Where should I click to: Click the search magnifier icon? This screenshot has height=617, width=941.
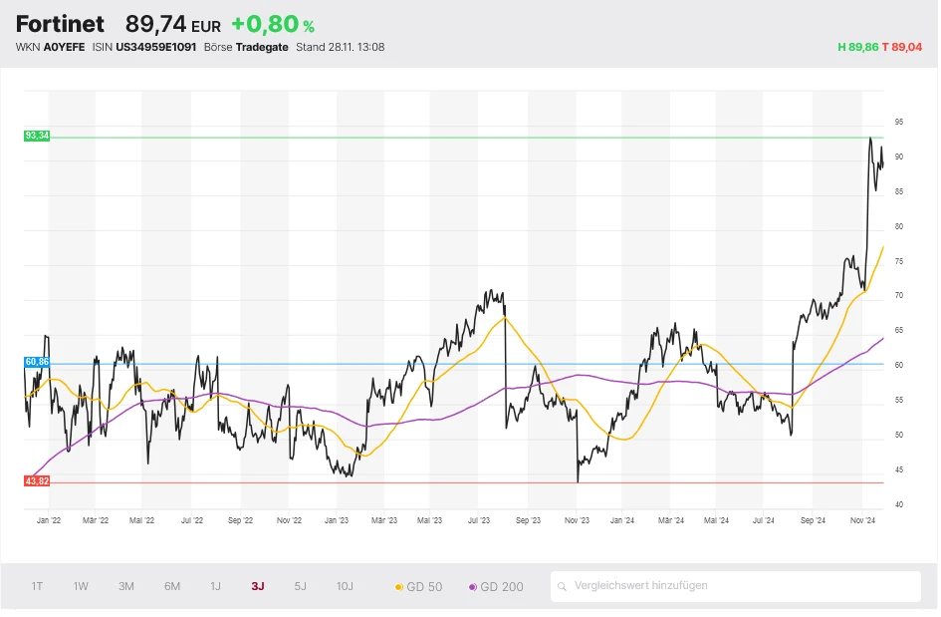563,586
